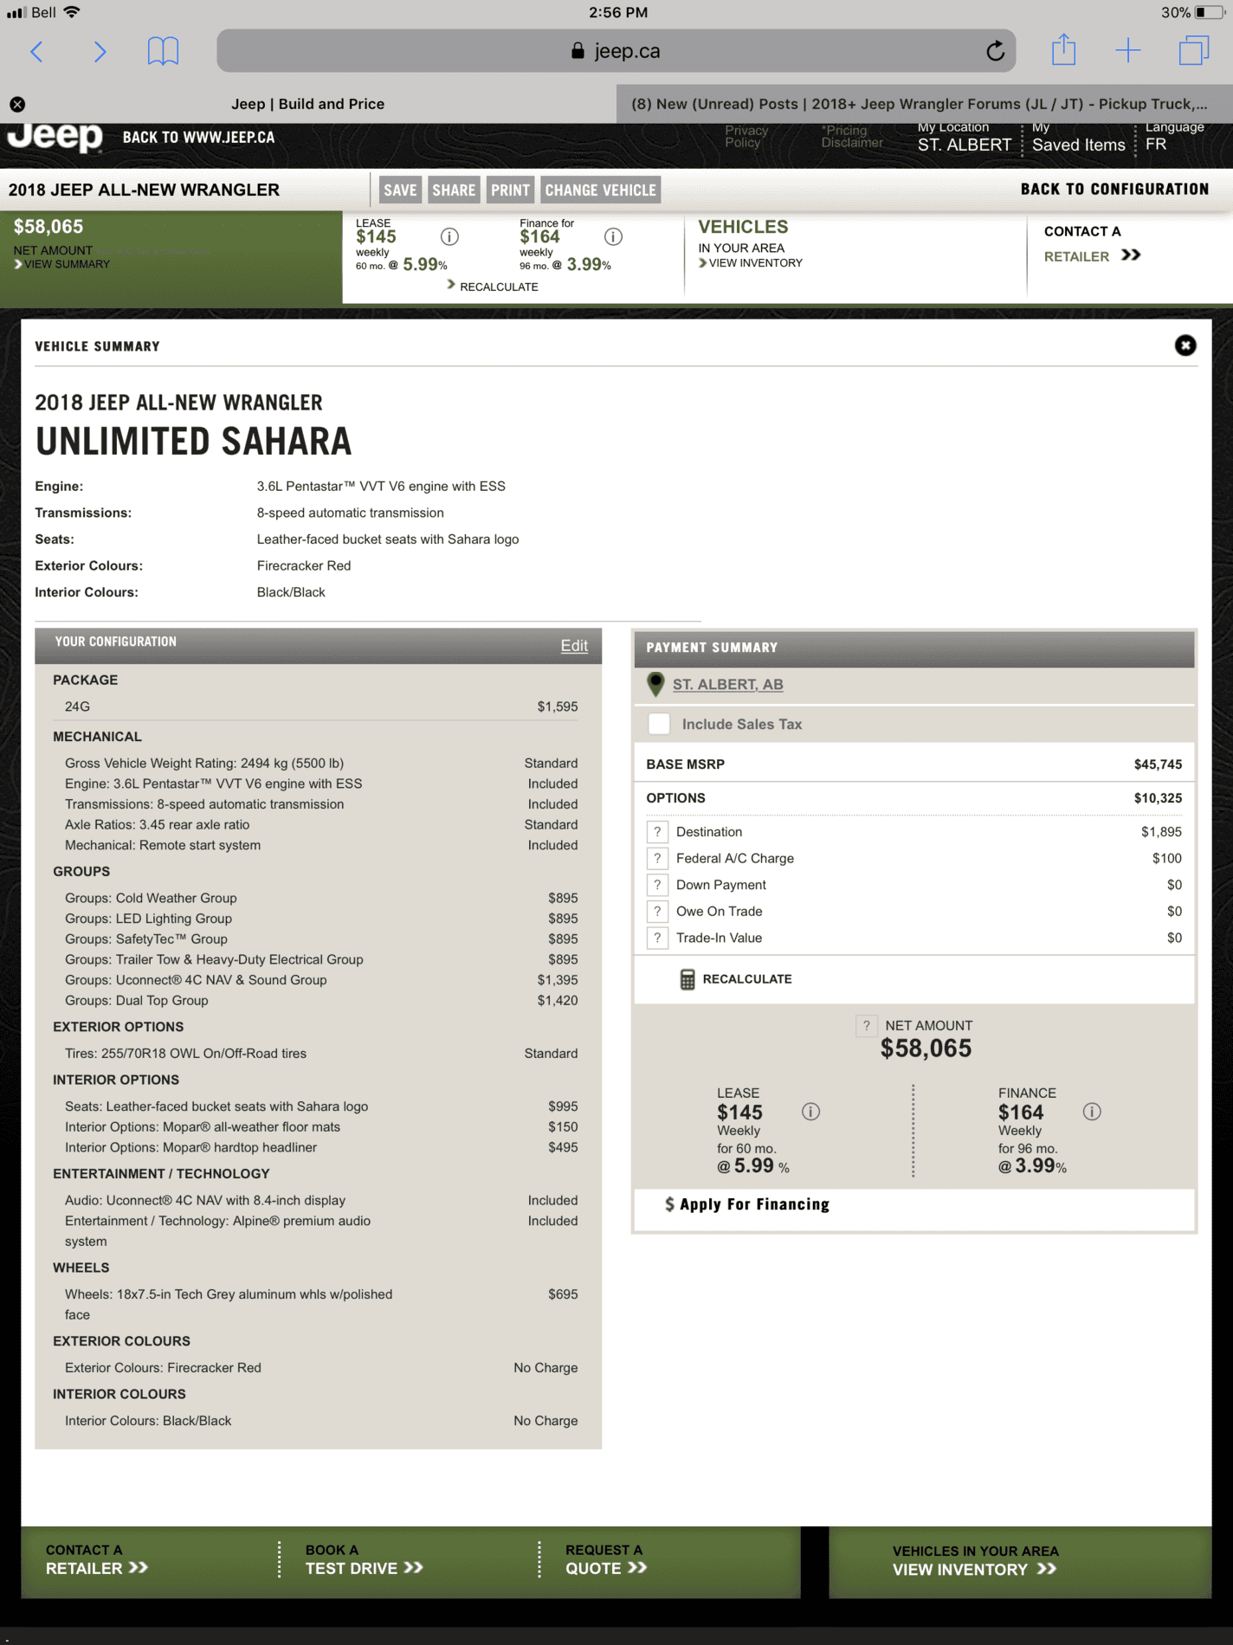Click the Cold Weather Group row
This screenshot has width=1233, height=1645.
[x=321, y=899]
